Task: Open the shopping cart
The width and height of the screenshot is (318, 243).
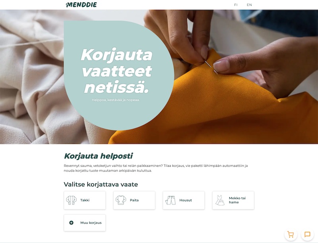Action: (x=291, y=234)
